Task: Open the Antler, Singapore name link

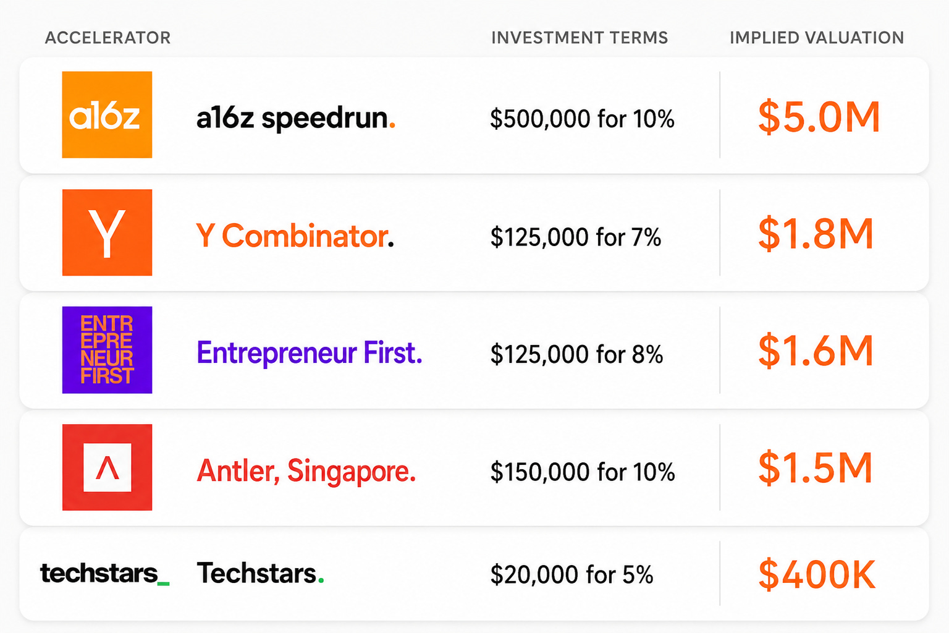Action: point(306,471)
